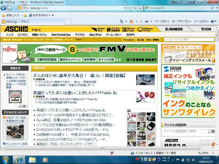Click the add-to-favorites-bar star icon
This screenshot has height=164, width=219.
[25, 15]
